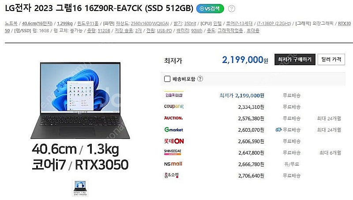Viewport: 353px width, 200px height.
Task: Click the Coupang price 2,334,310원
Action: point(251,107)
